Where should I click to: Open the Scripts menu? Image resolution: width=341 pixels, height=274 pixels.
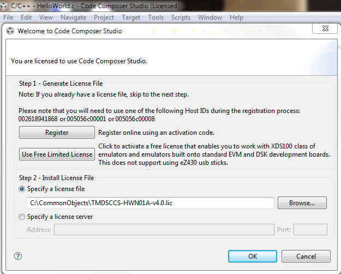[x=181, y=17]
